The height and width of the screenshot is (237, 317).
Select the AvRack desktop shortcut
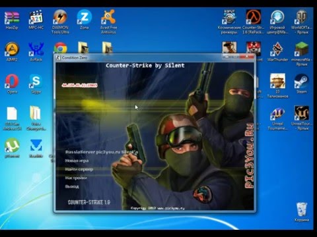[36, 52]
